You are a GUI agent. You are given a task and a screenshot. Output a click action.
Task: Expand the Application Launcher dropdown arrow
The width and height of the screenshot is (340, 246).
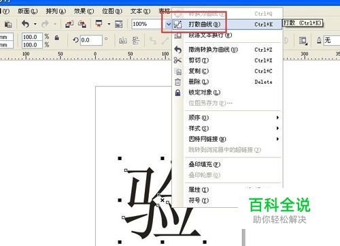click(109, 24)
